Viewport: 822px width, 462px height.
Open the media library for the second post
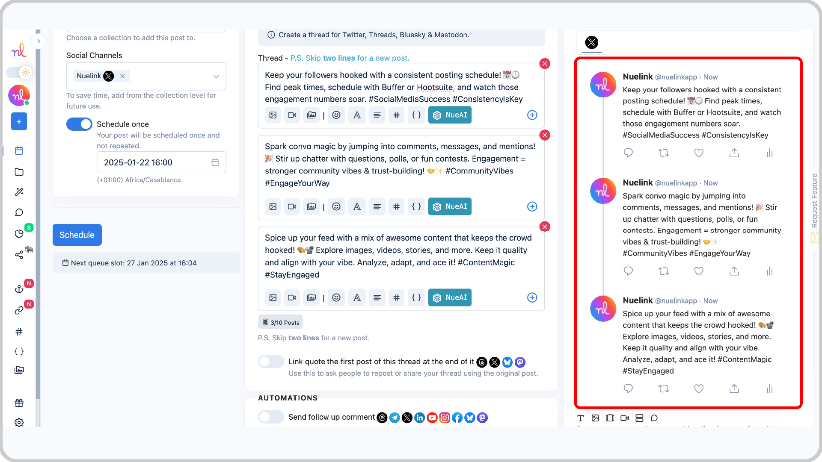pos(312,206)
